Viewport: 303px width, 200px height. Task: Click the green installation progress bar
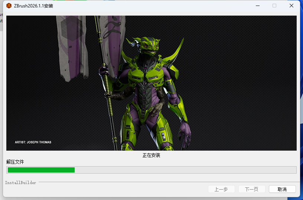point(151,170)
